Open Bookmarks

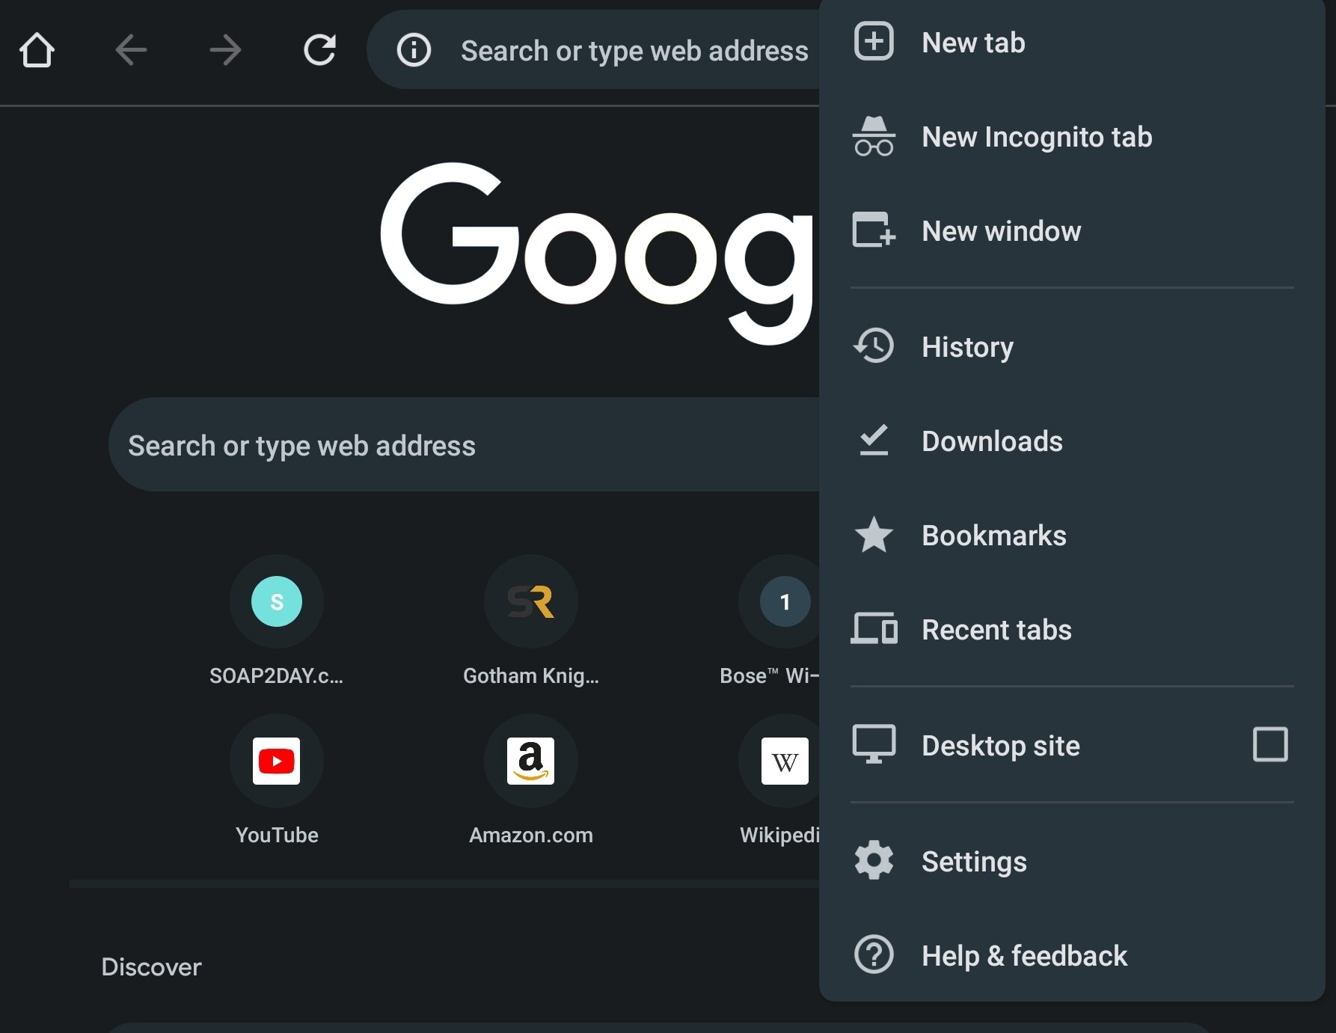[993, 535]
